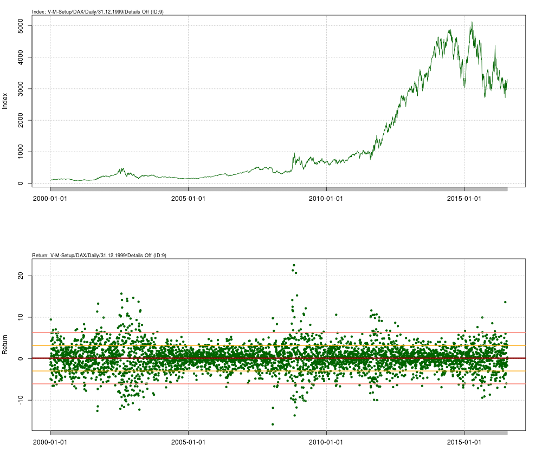The width and height of the screenshot is (542, 451).
Task: Click the 5000 tick on Index axis
Action: (21, 26)
